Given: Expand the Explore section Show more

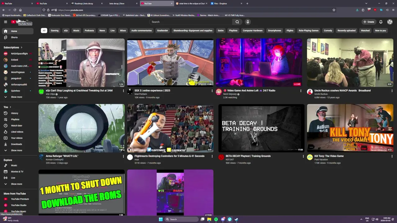Looking at the screenshot, I should (17, 184).
